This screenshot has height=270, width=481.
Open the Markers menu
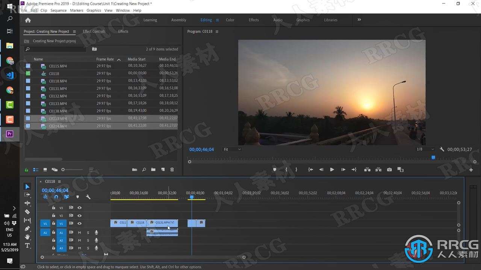point(77,10)
